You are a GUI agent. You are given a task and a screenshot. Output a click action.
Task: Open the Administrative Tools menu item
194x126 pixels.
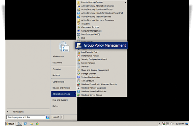click(x=64, y=94)
